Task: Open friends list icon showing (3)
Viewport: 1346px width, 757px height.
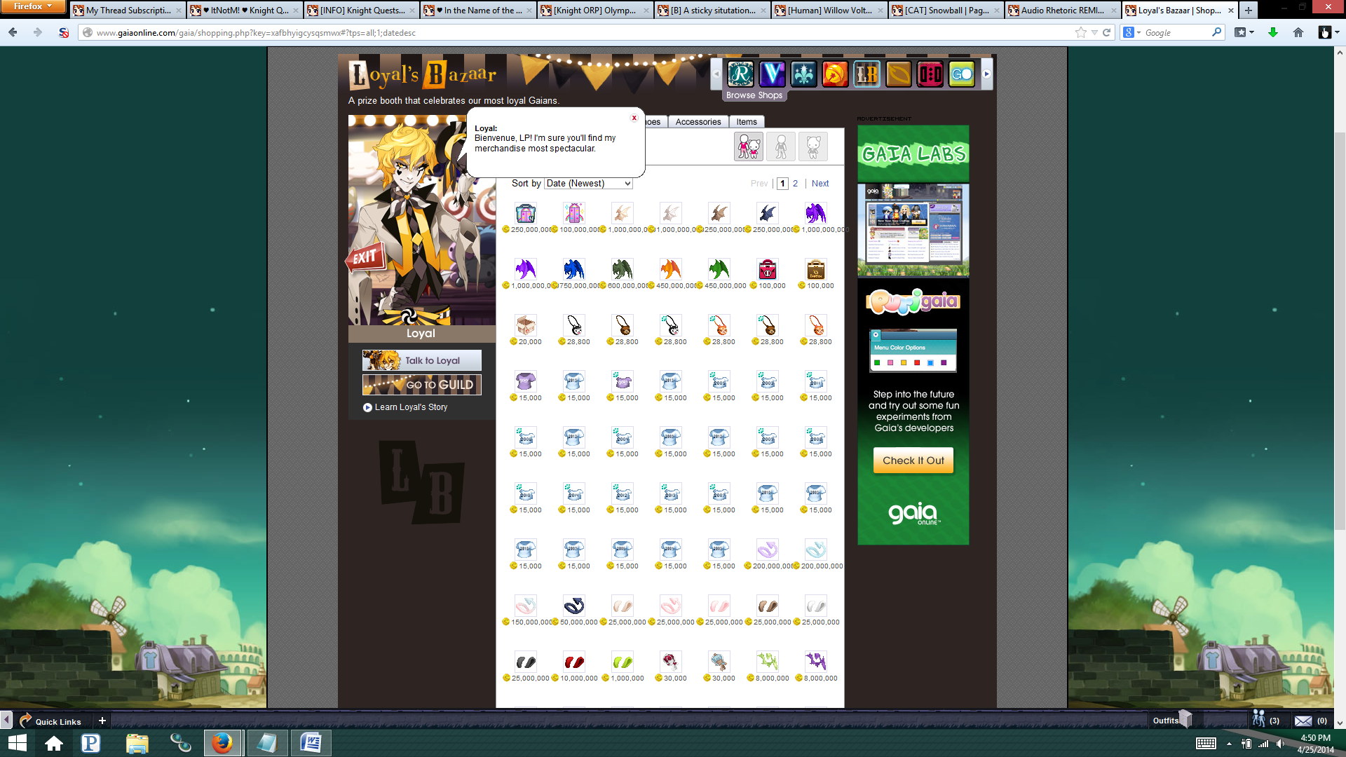Action: (1265, 720)
